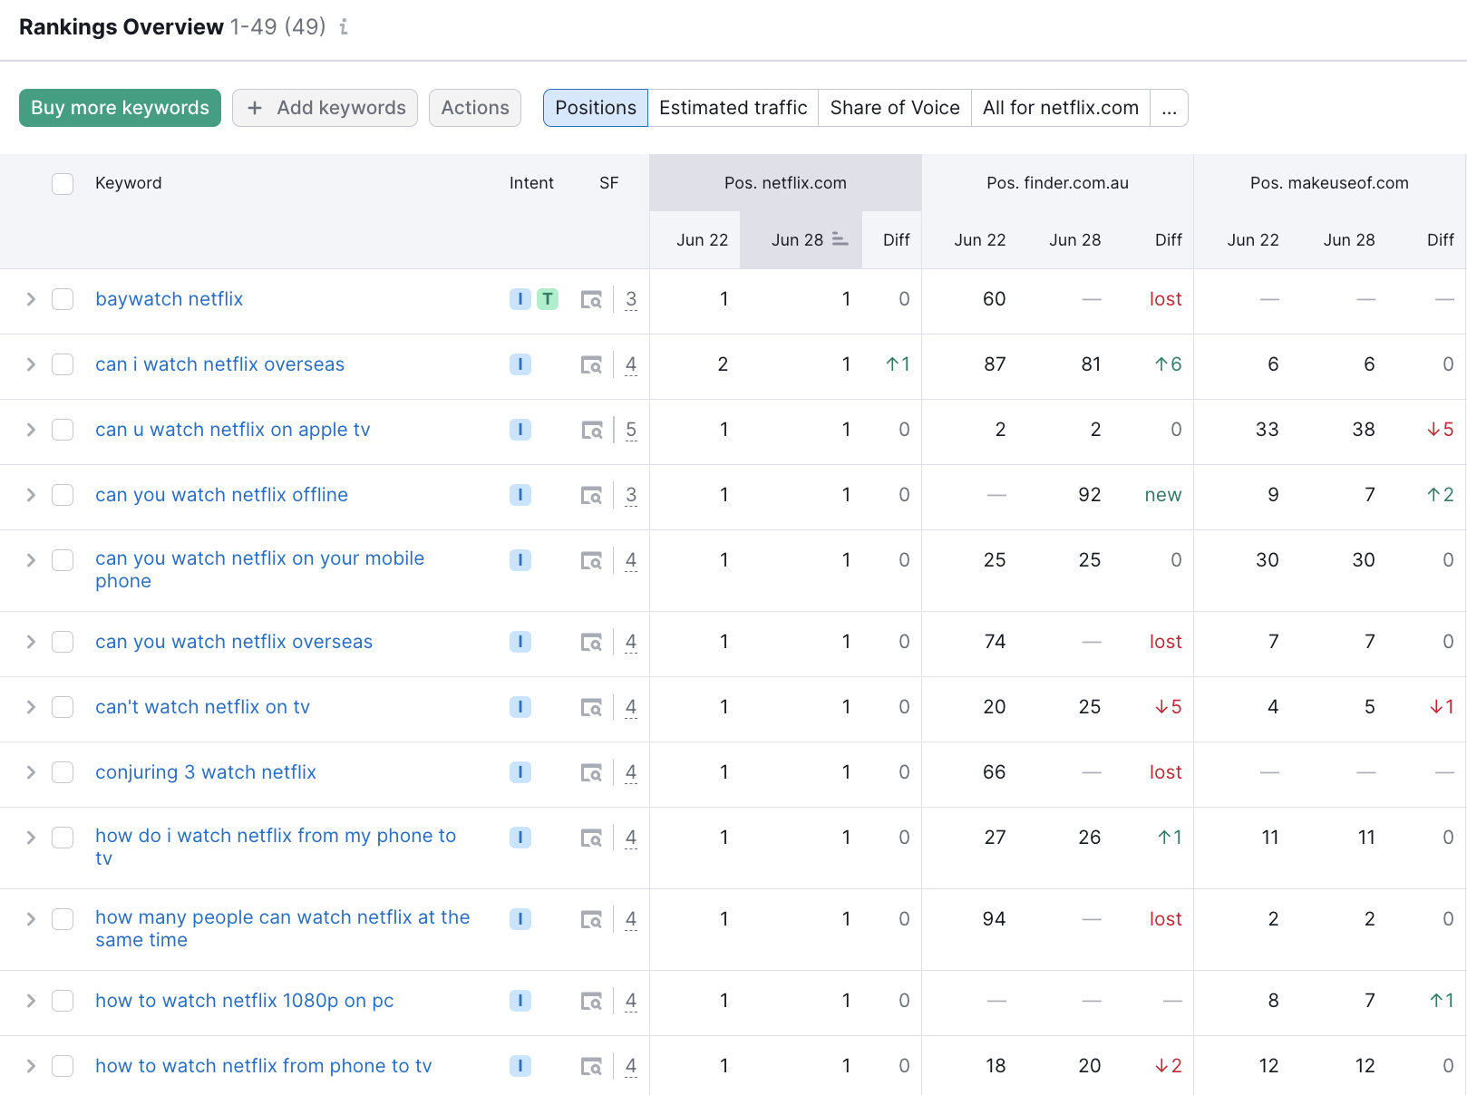Viewport: 1467px width, 1095px height.
Task: Click SF count 4 for can you watch netflix overseas
Action: [x=631, y=642]
